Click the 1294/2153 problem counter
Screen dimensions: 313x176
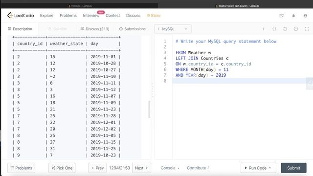(x=119, y=168)
